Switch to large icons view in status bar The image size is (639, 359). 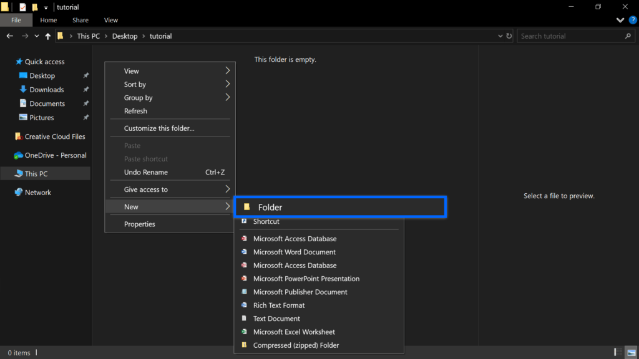coord(632,353)
